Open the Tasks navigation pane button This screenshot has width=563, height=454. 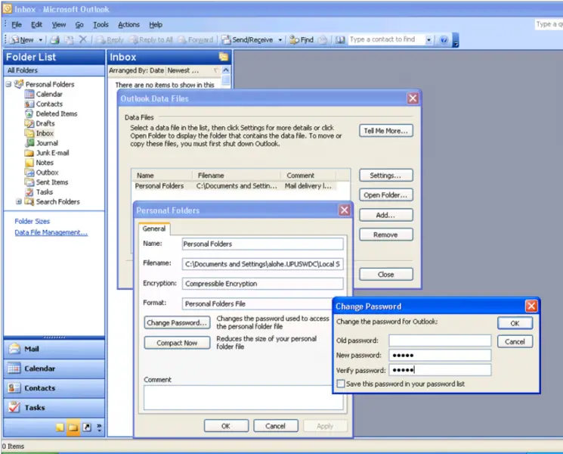point(54,408)
